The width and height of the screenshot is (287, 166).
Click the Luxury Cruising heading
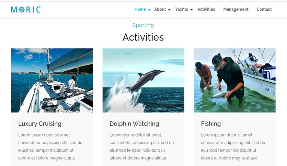click(40, 124)
